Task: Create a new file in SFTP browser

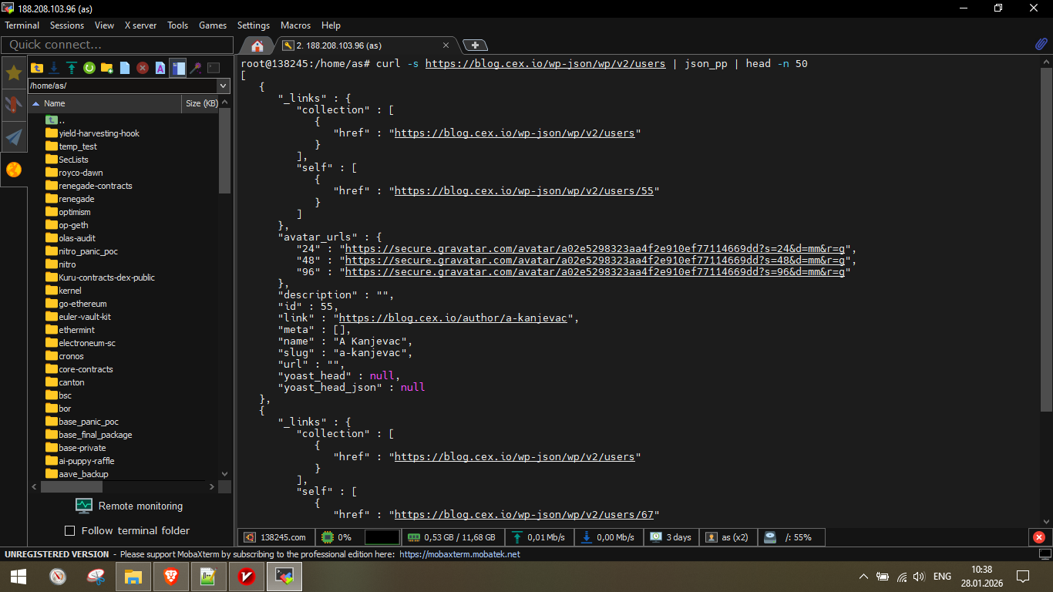Action: (125, 68)
